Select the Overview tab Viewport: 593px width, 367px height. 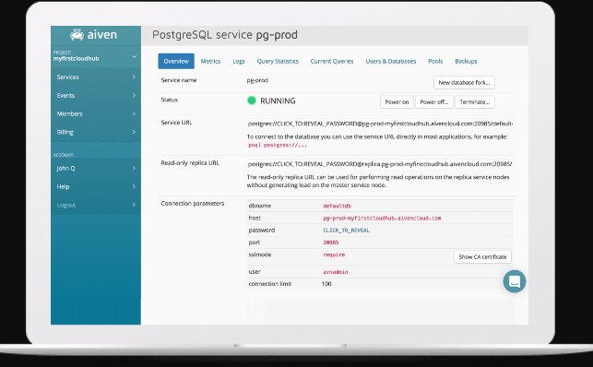tap(176, 61)
